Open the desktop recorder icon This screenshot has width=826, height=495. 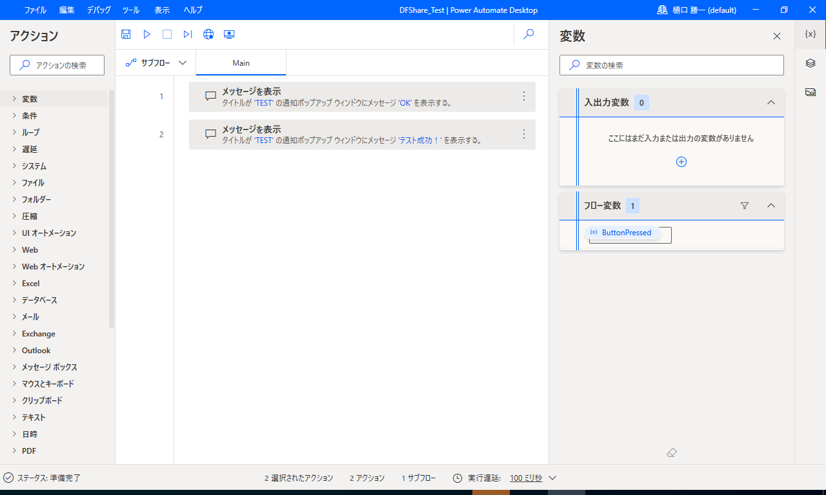point(229,34)
